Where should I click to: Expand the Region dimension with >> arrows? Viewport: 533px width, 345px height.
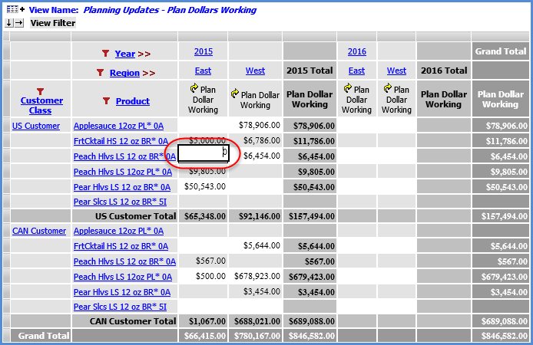pyautogui.click(x=147, y=73)
